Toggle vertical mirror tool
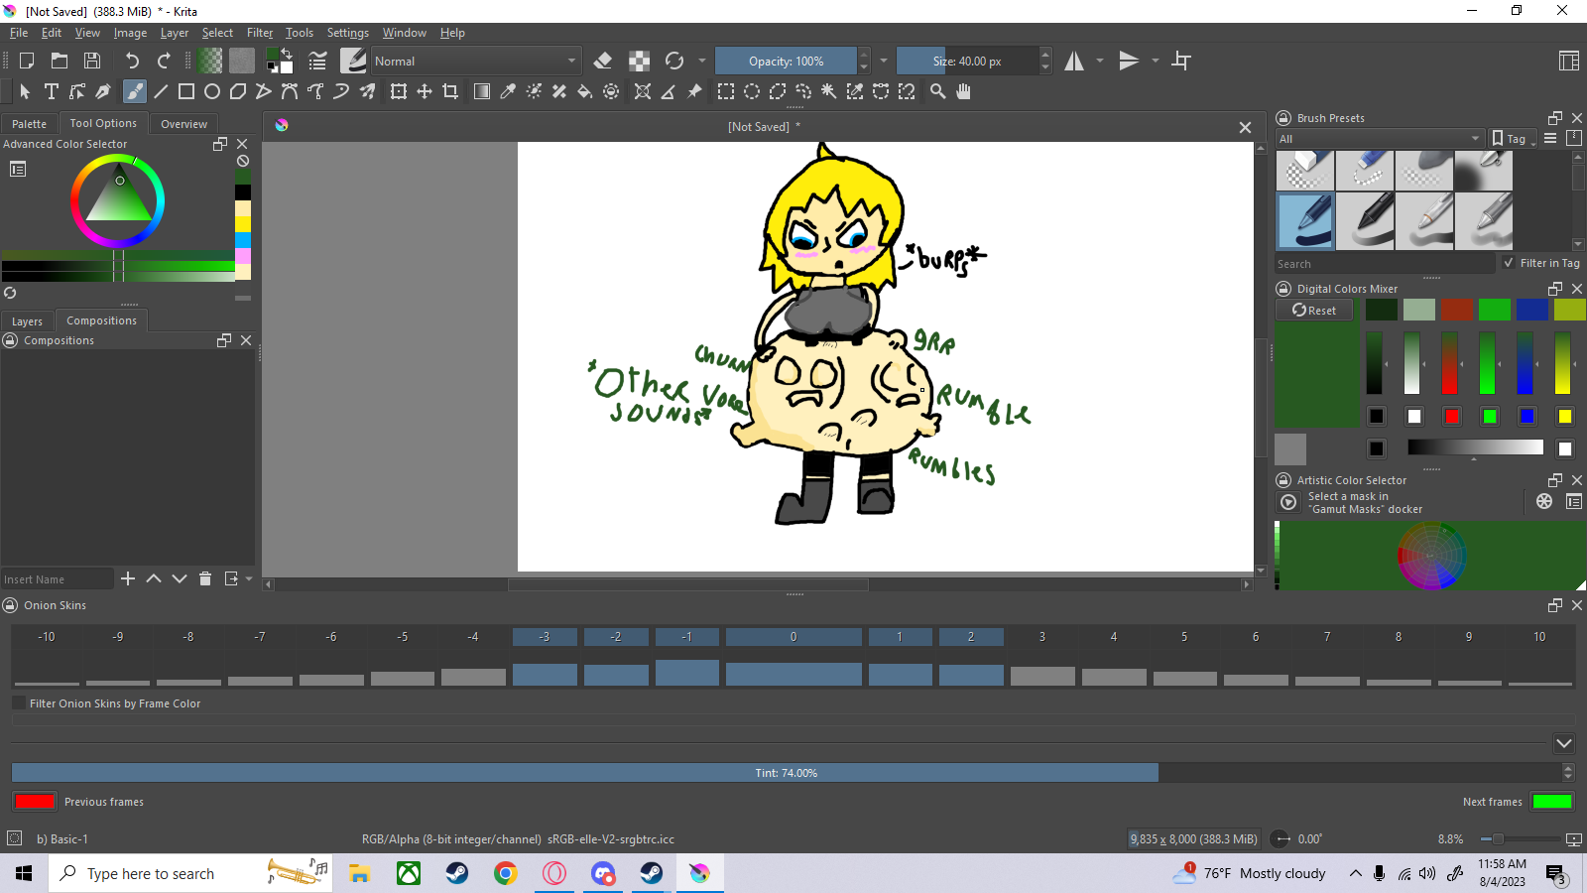This screenshot has height=893, width=1587. 1129,61
